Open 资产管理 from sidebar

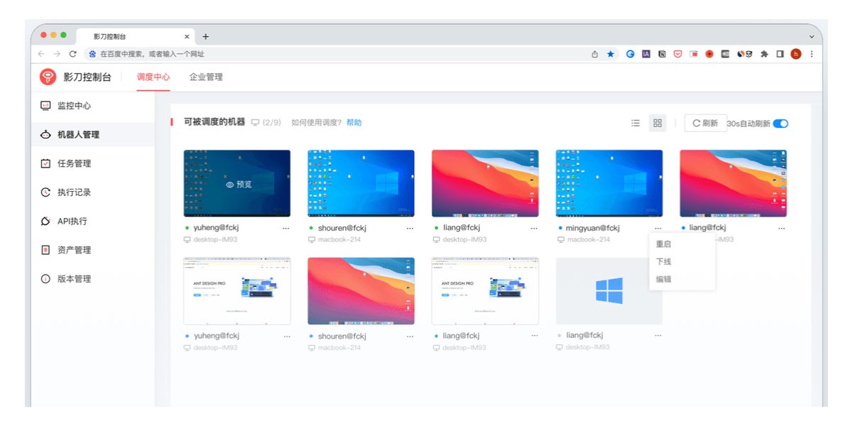74,250
